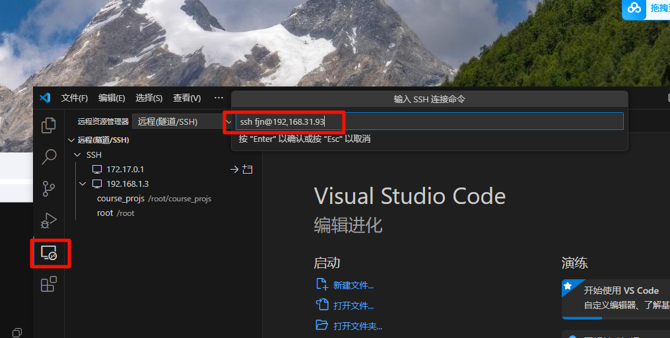Screen dimensions: 670x338
Task: Open the 开始使用 VS Code walkthrough
Action: tap(616, 299)
